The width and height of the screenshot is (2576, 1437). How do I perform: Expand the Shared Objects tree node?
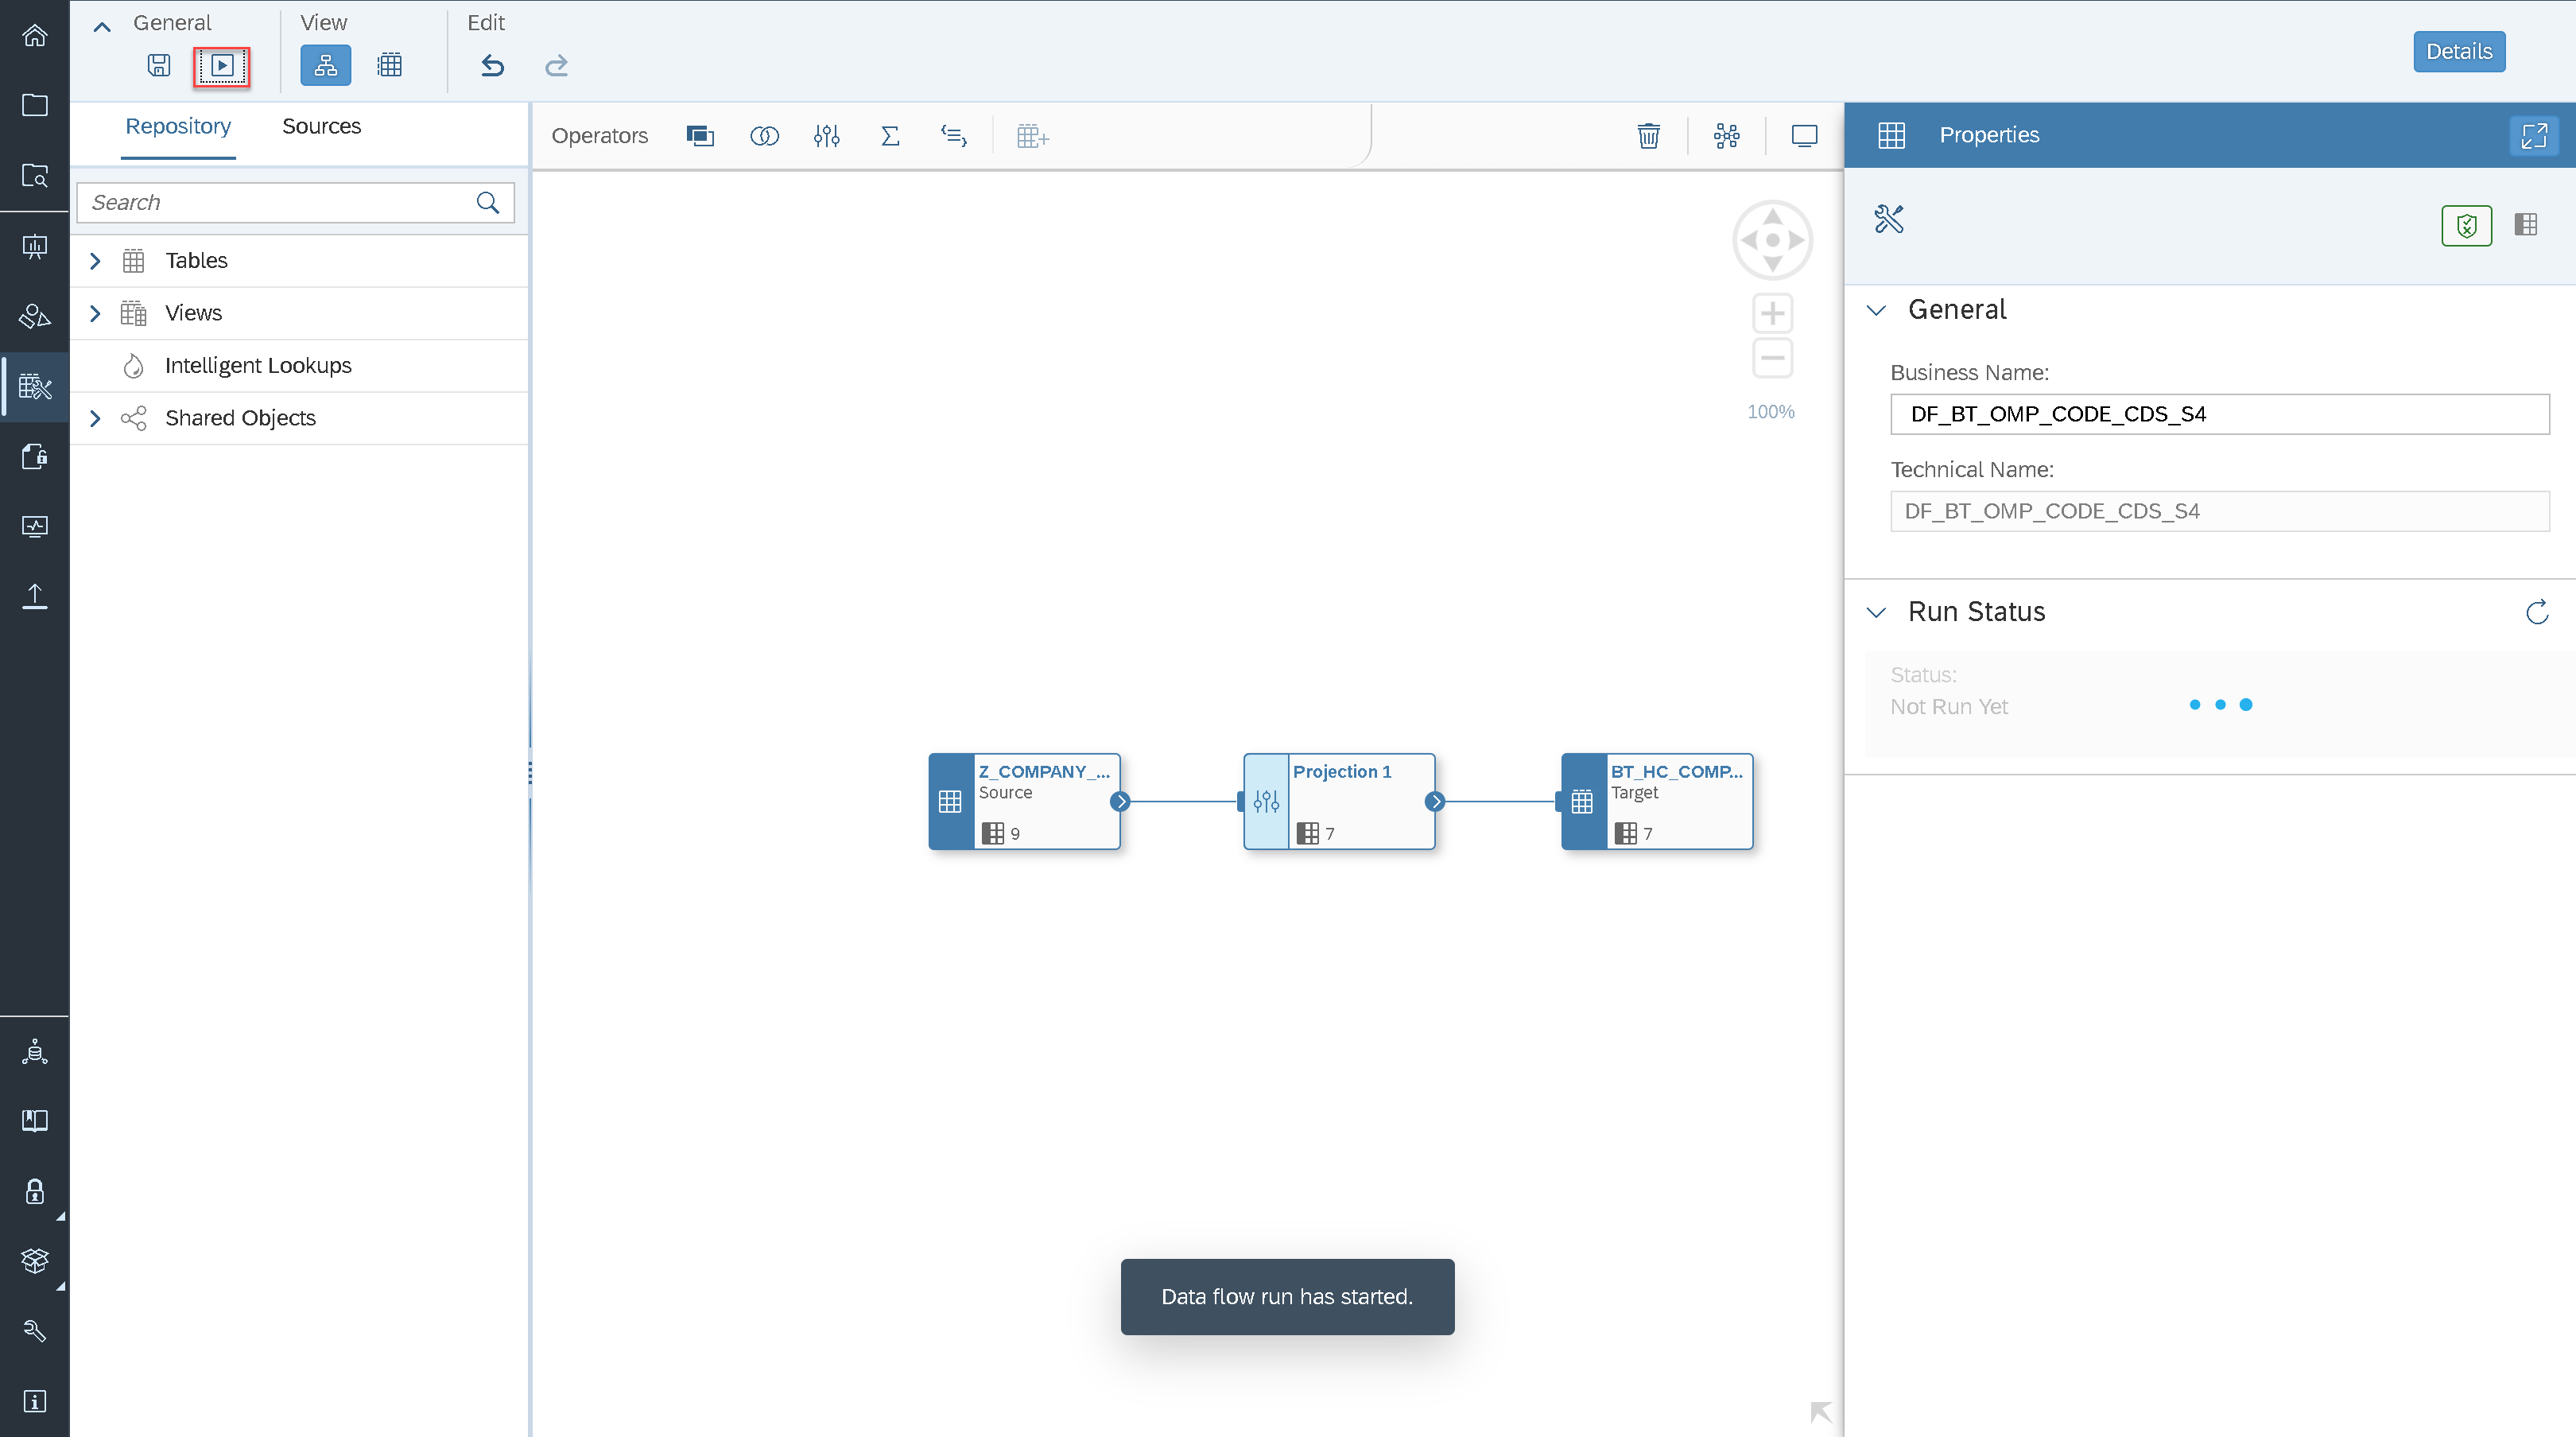[95, 418]
